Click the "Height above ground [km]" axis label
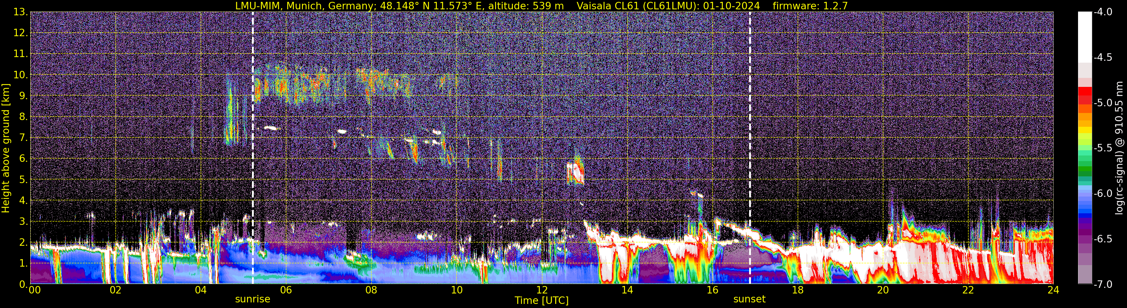Viewport: 1127px width, 308px height. tap(6, 148)
